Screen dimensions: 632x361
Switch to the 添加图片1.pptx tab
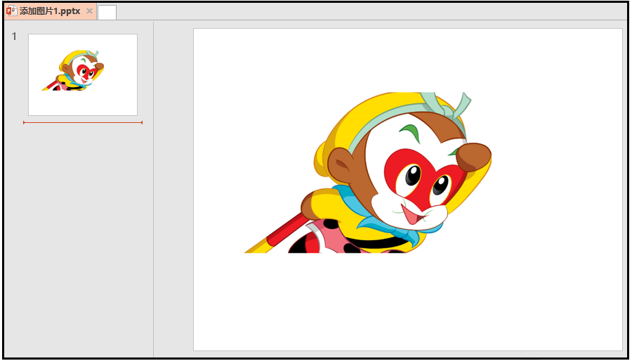pos(49,12)
